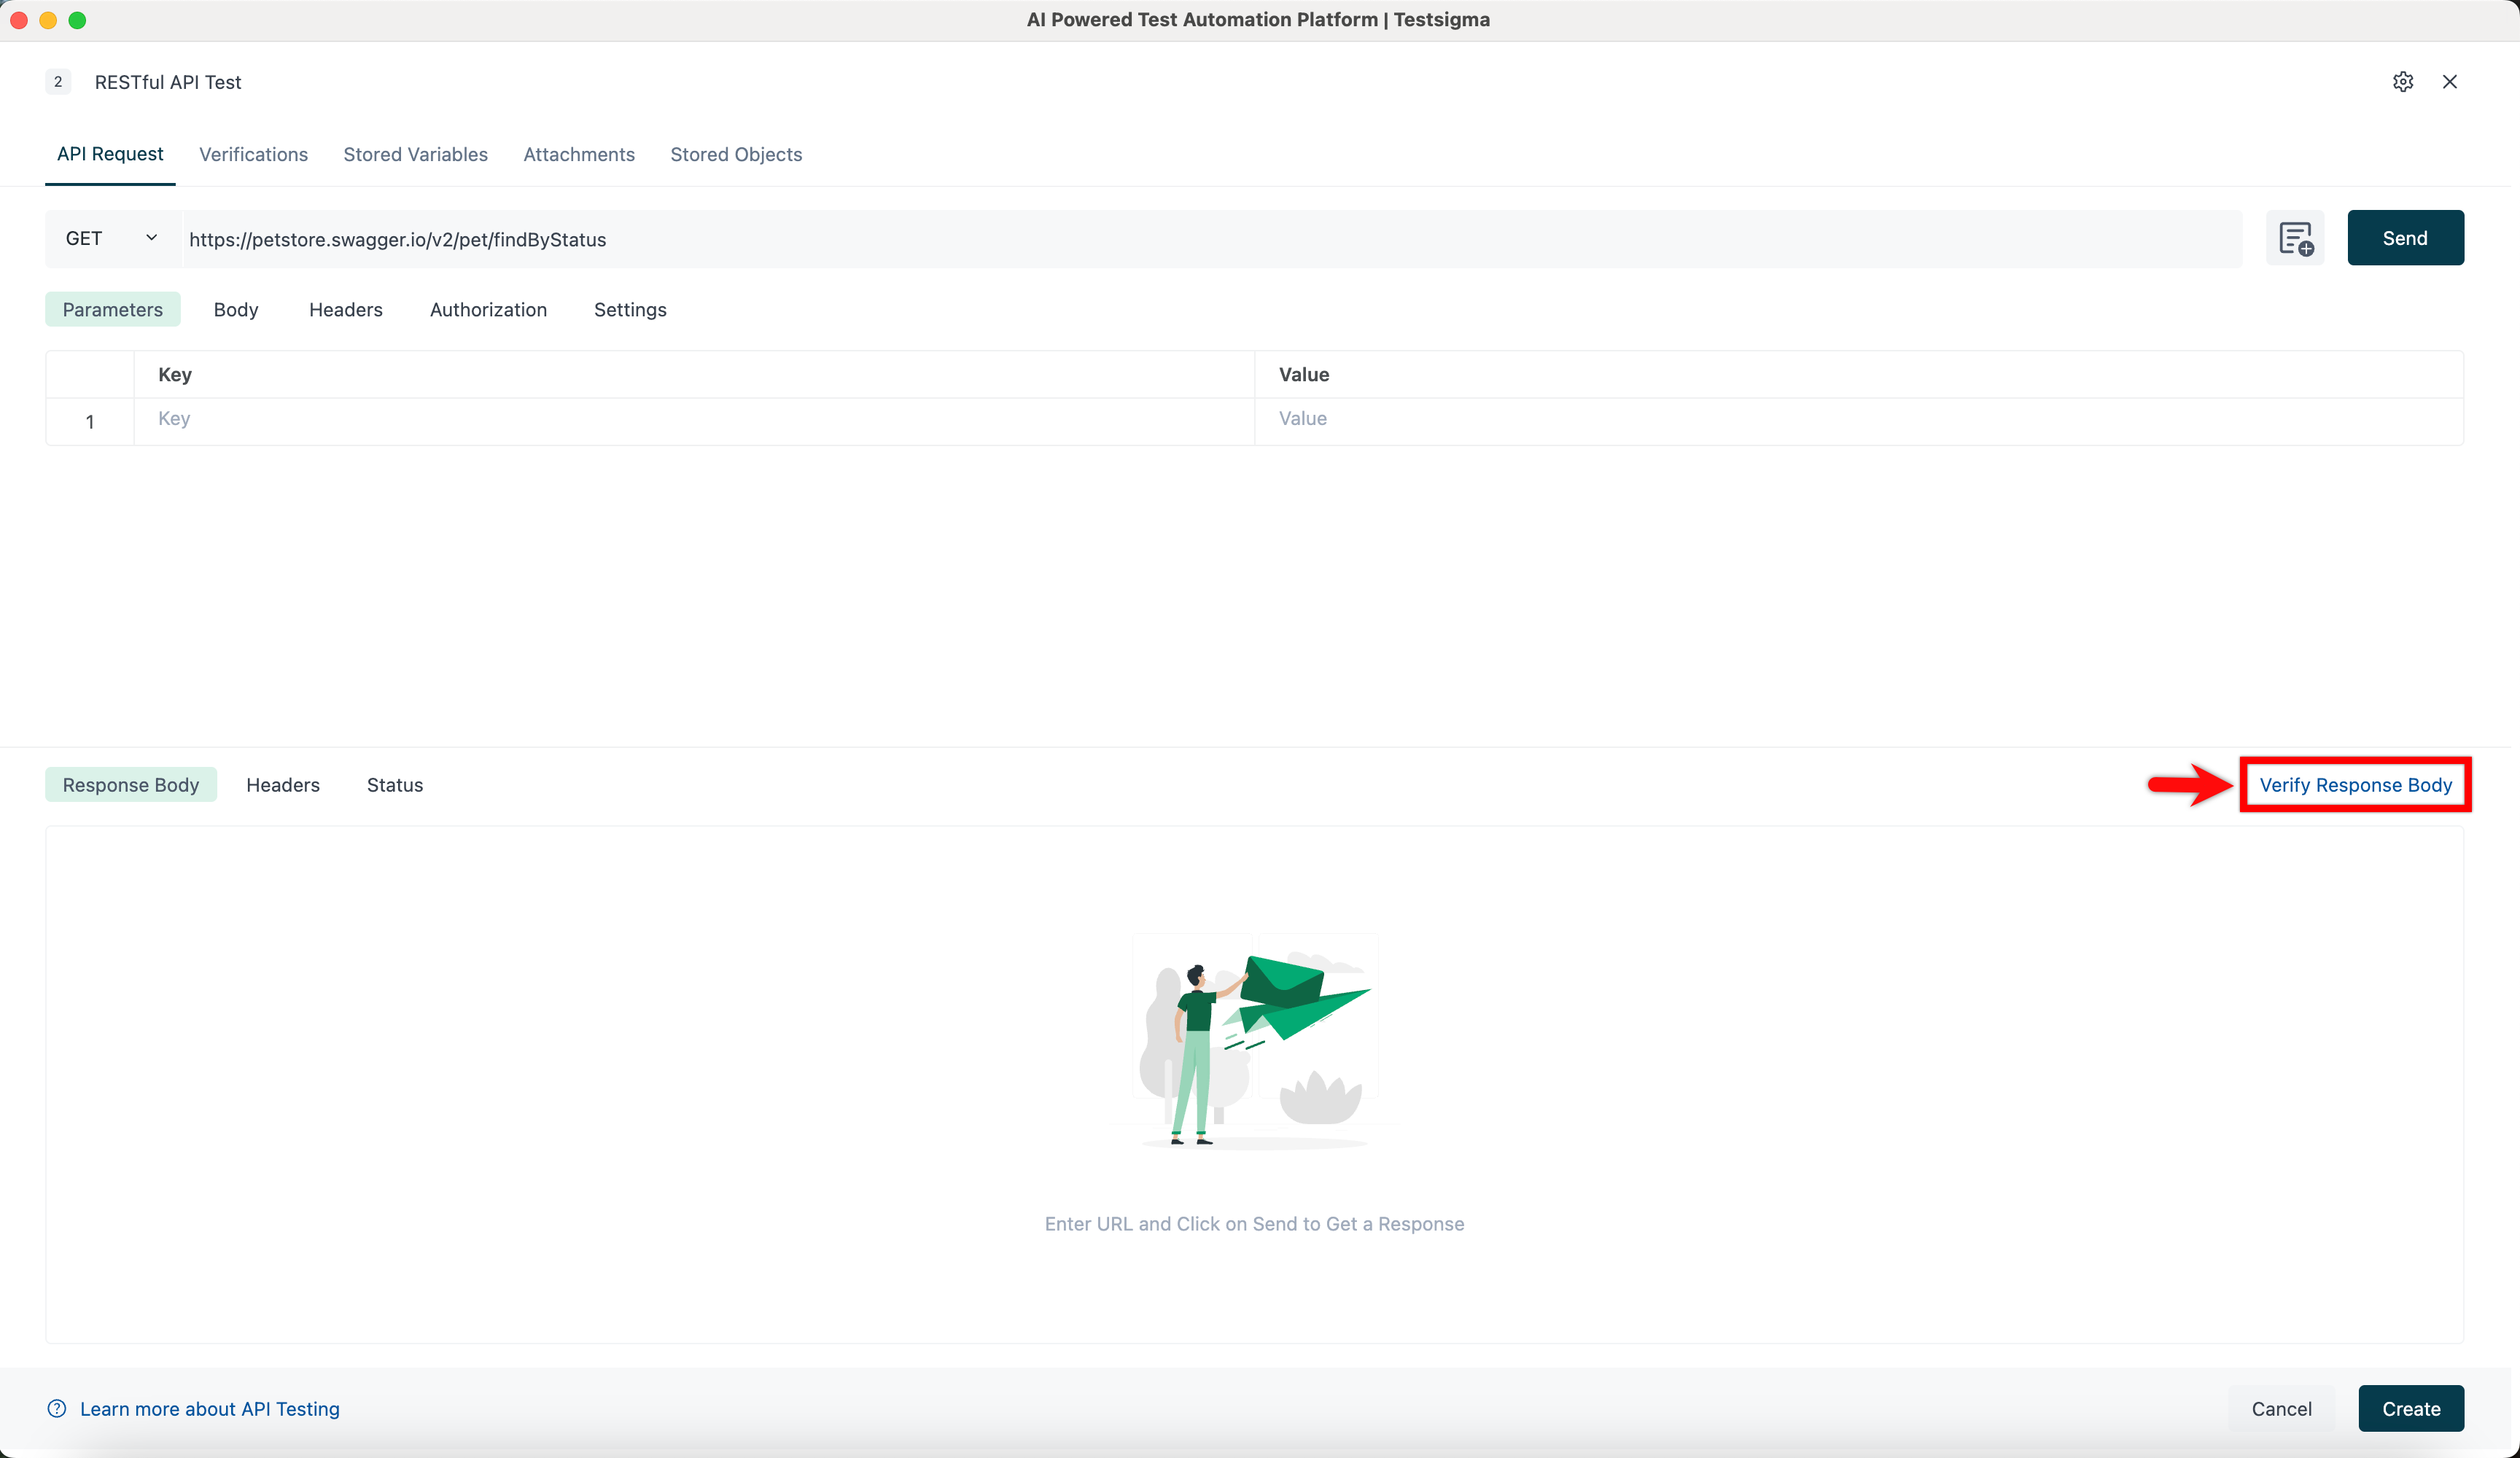Open the request Headers tab

point(345,310)
